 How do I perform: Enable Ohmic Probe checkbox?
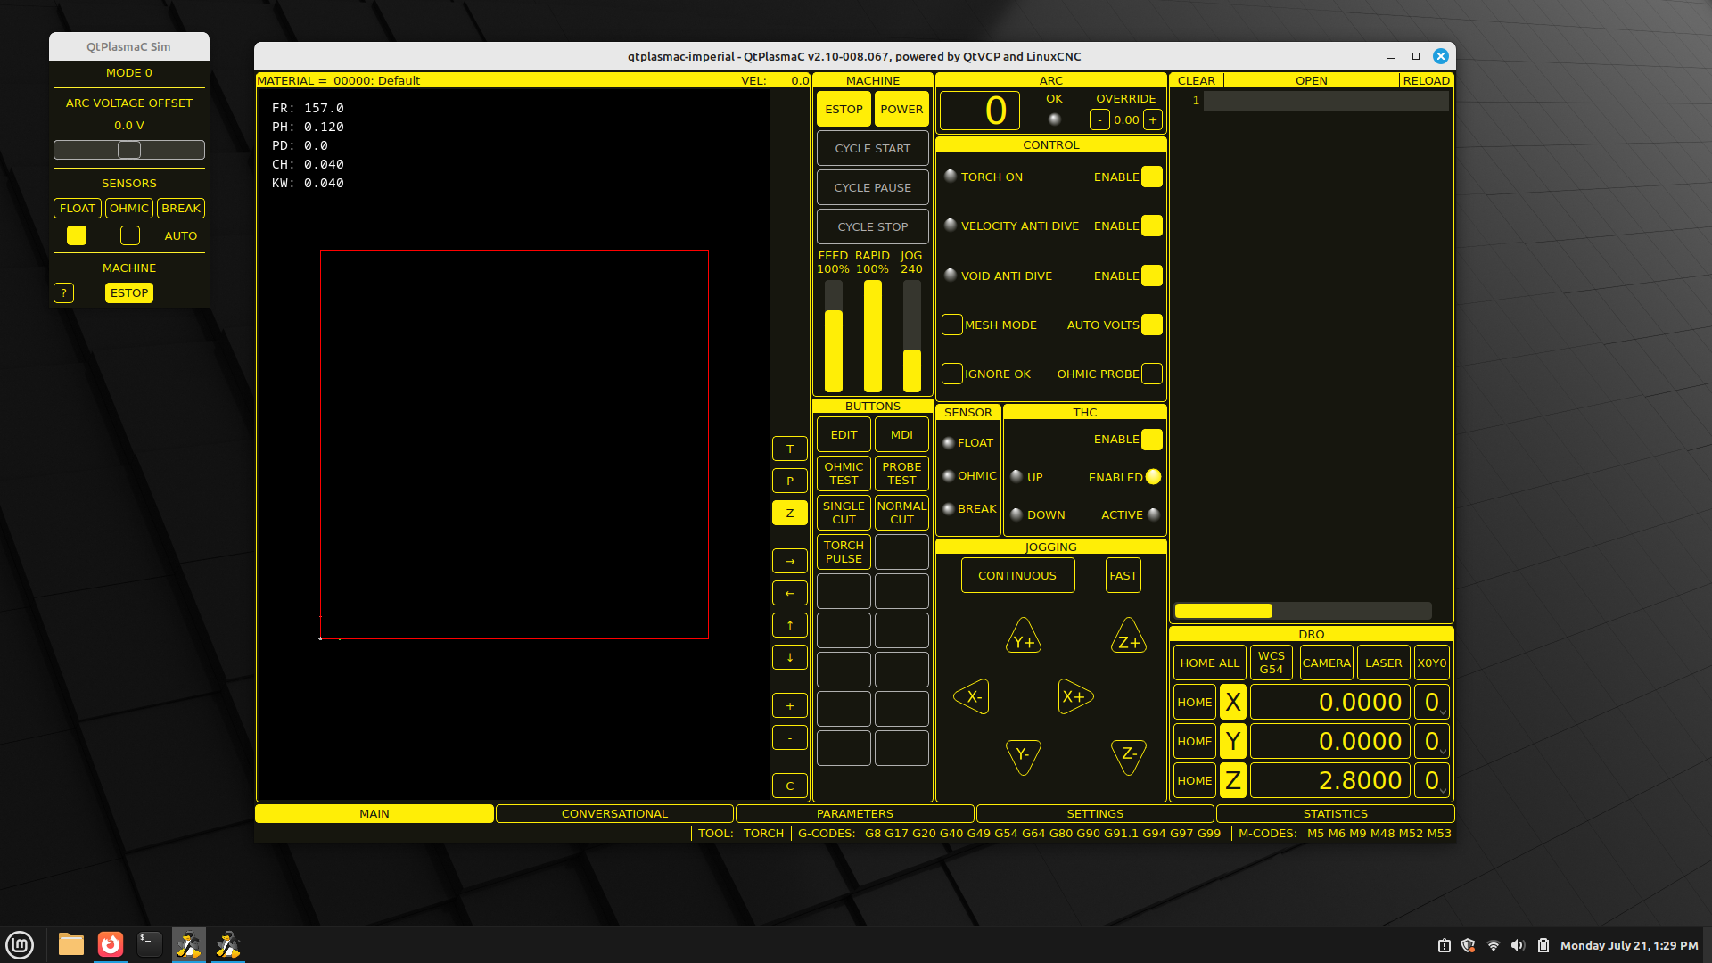(1152, 374)
